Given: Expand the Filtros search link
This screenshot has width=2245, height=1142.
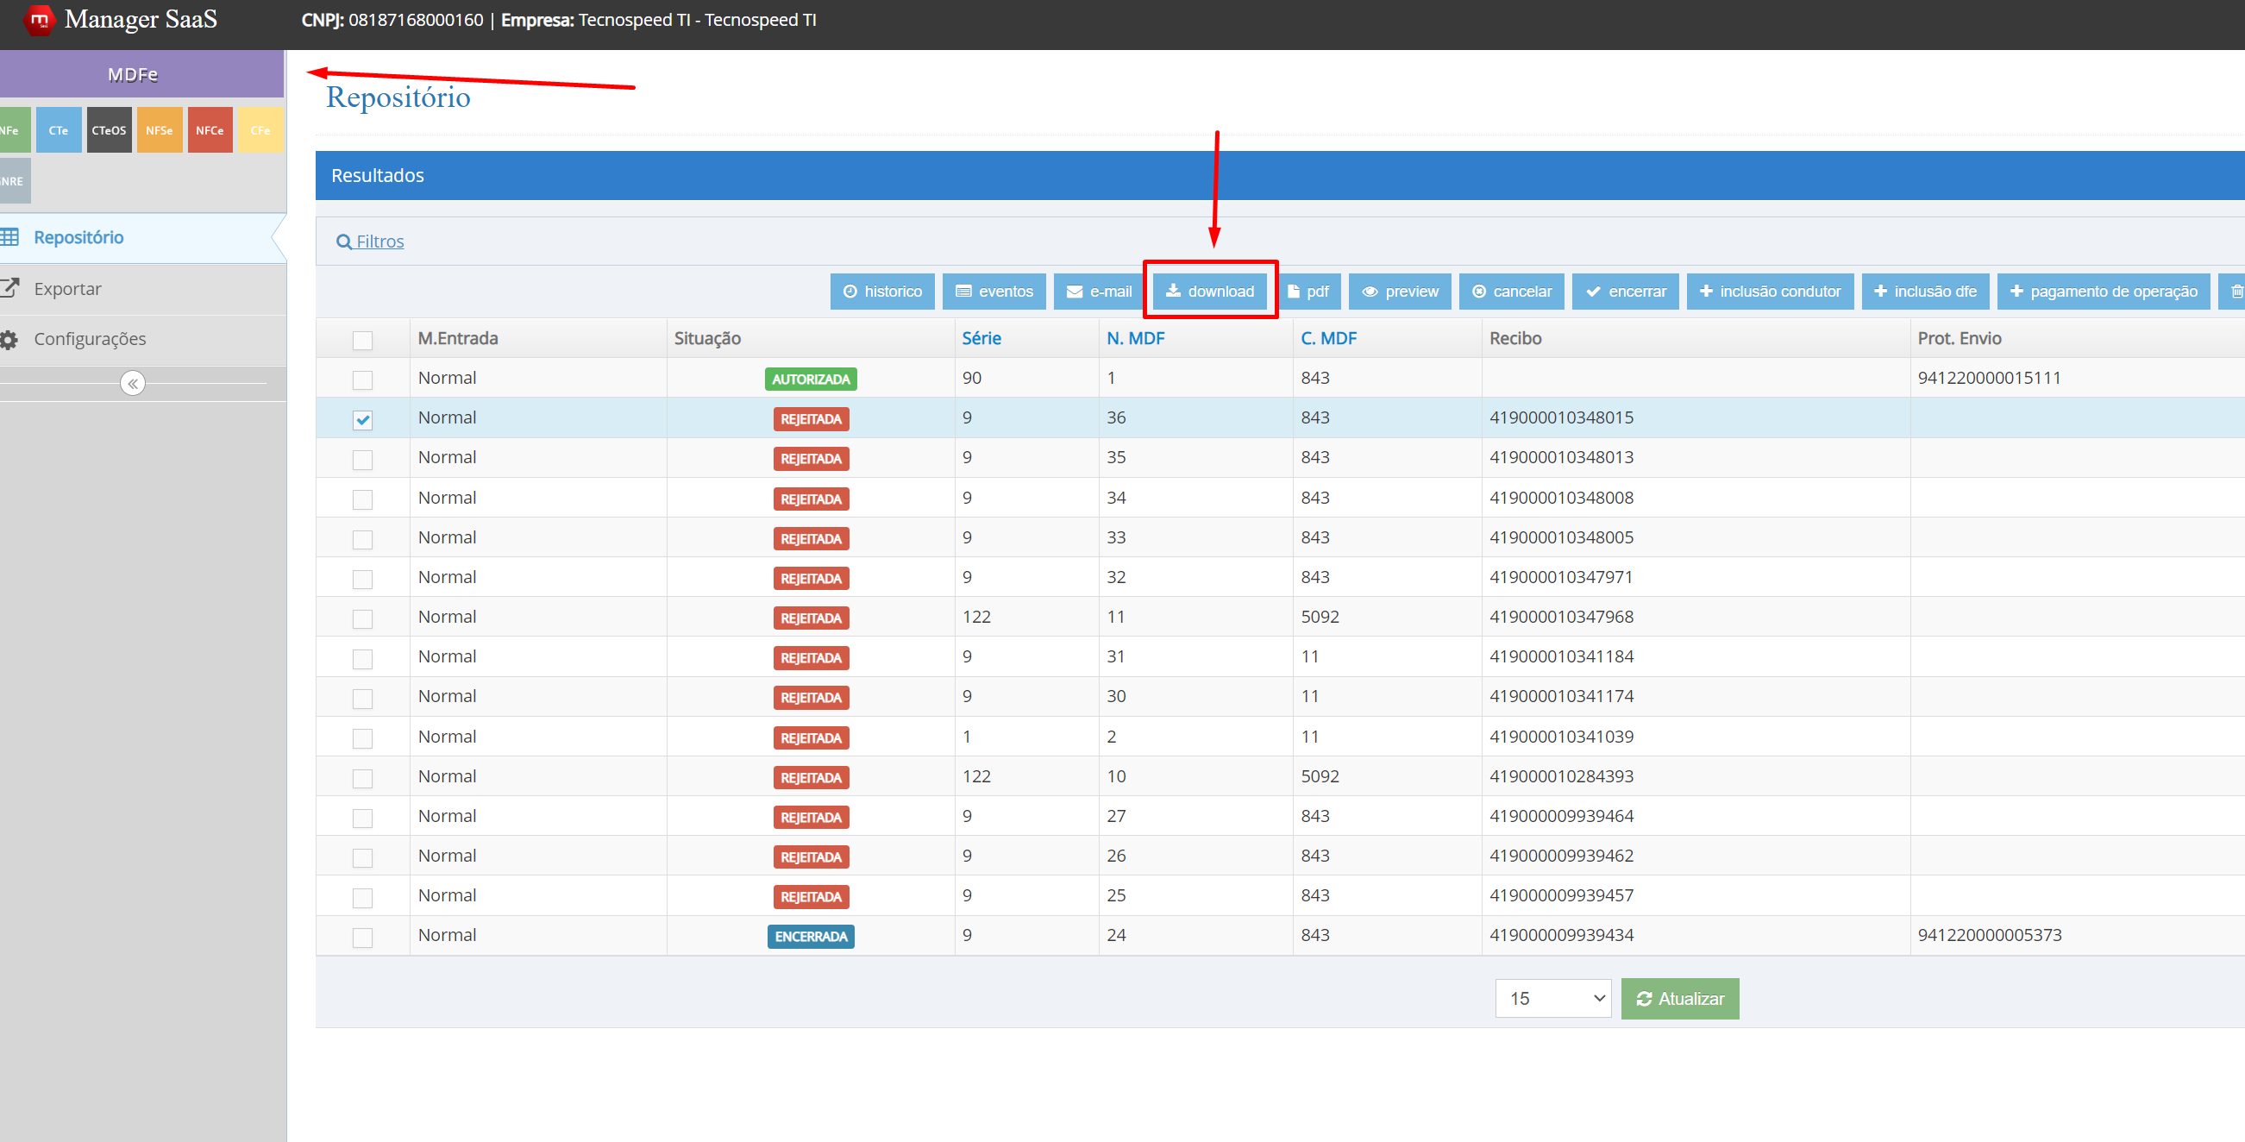Looking at the screenshot, I should pyautogui.click(x=370, y=242).
